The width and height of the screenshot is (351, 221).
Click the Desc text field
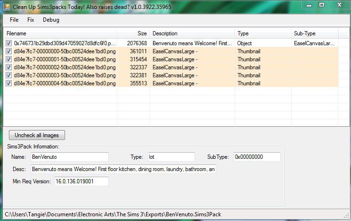(123, 169)
